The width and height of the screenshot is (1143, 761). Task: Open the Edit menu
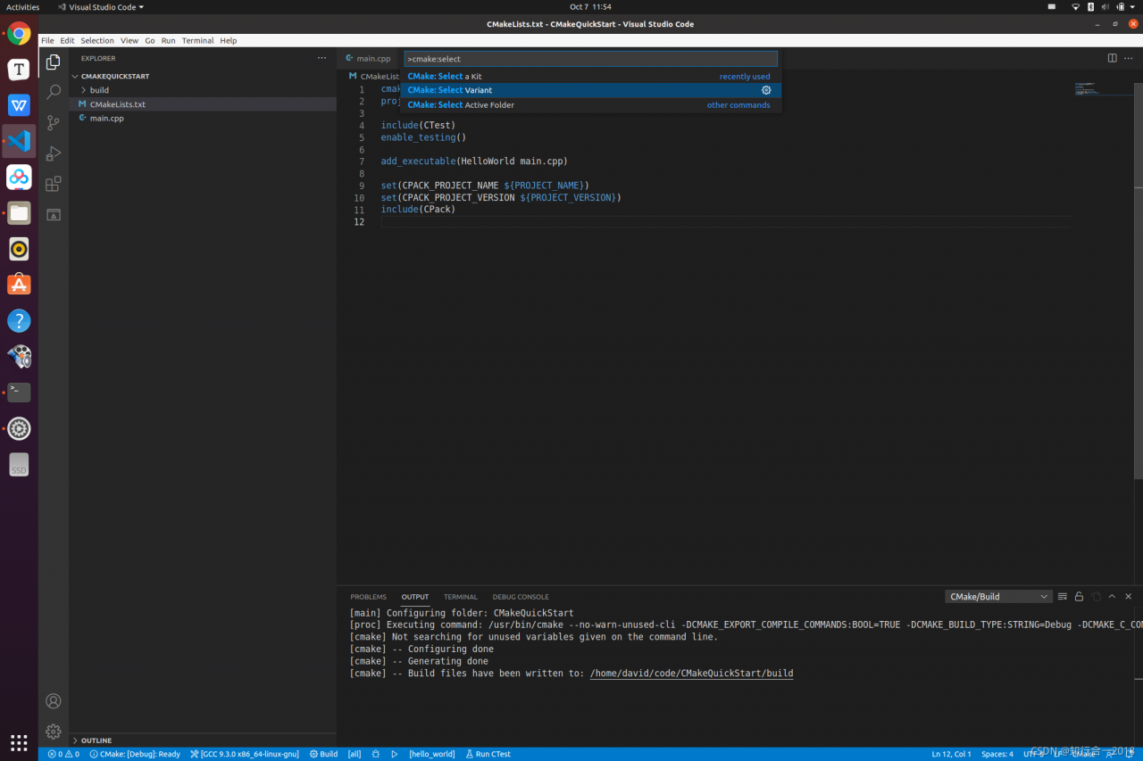point(67,40)
